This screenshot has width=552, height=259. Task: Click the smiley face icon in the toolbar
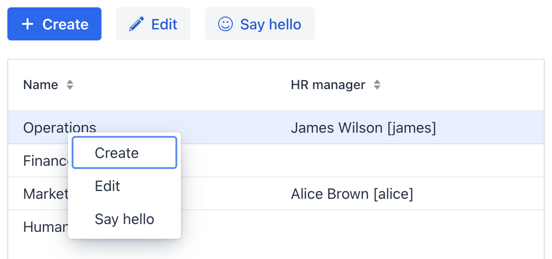click(x=225, y=24)
